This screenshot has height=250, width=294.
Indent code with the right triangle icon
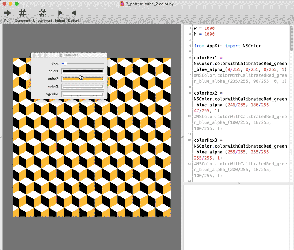click(60, 13)
